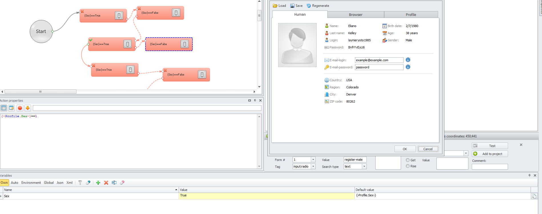542x214 pixels.
Task: Click the switch icon on the {Sex}==True node linked to Start
Action: tap(119, 15)
